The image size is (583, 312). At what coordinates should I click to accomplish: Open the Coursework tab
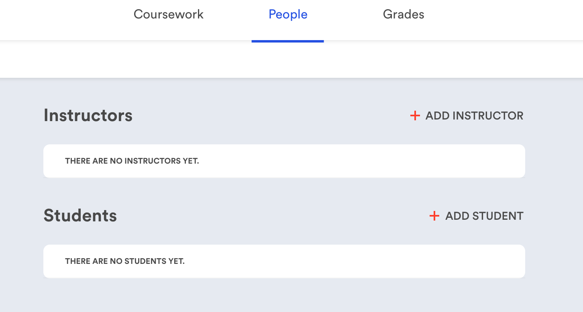coord(169,14)
